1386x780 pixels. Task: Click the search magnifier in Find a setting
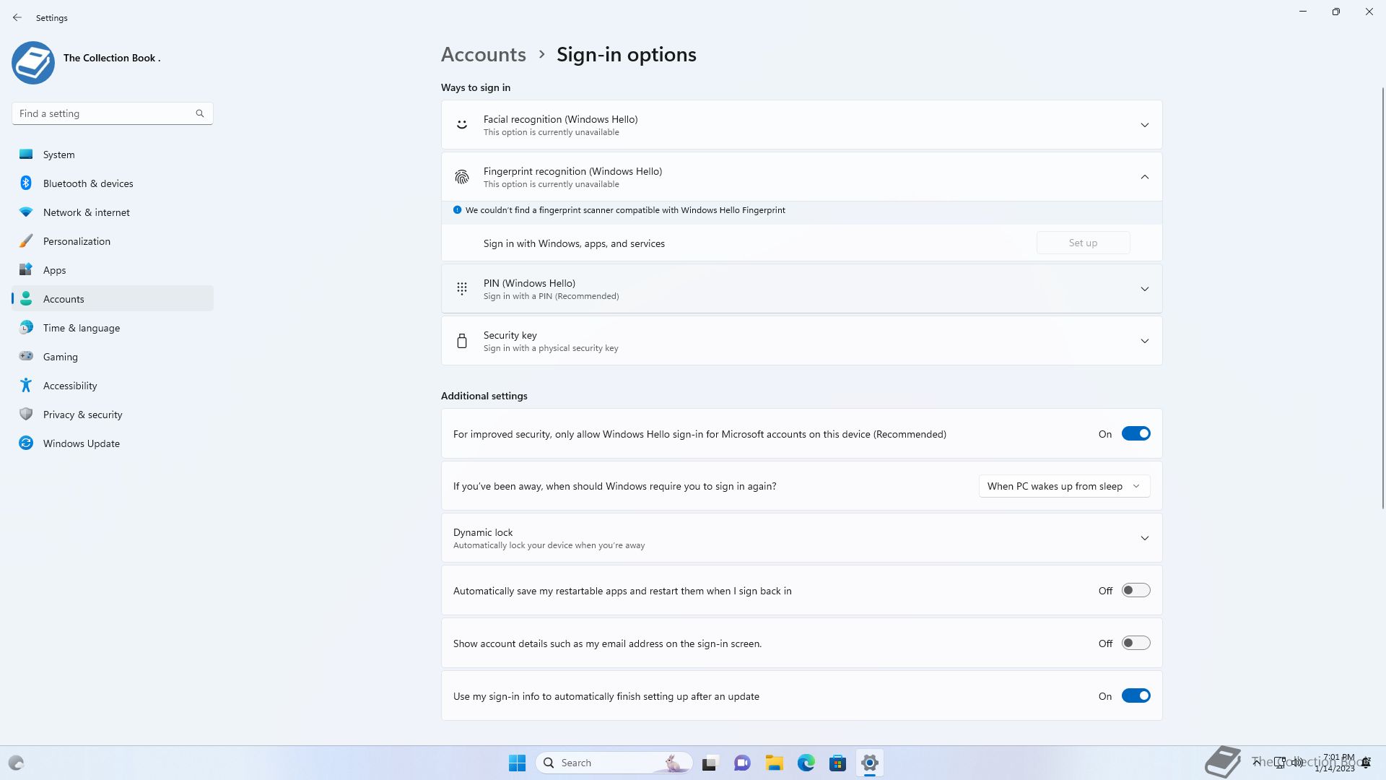tap(200, 113)
